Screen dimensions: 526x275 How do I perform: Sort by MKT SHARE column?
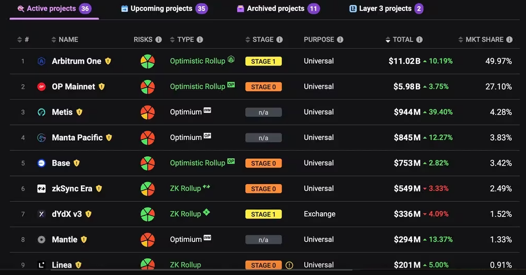coord(481,39)
